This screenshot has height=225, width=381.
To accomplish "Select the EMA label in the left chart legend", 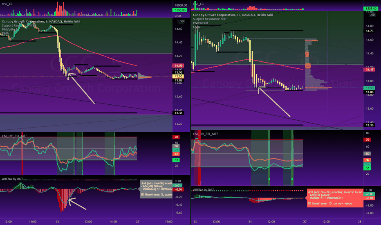I will coord(5,33).
